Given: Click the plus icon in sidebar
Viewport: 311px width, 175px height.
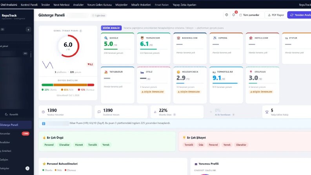Looking at the screenshot, I should click(28, 29).
